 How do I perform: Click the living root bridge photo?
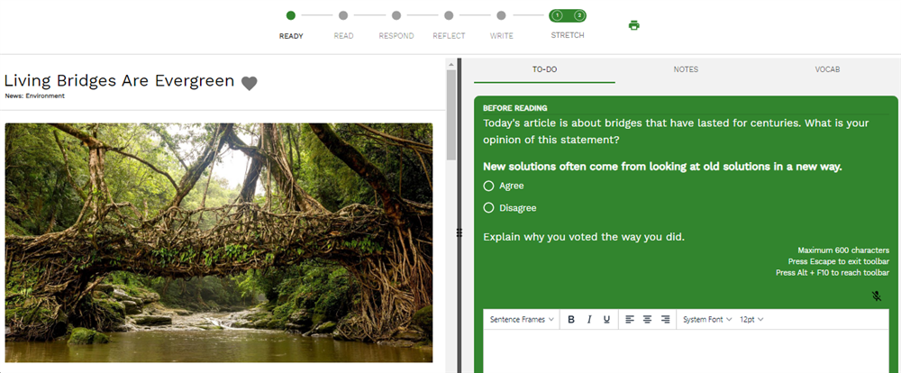(x=219, y=243)
